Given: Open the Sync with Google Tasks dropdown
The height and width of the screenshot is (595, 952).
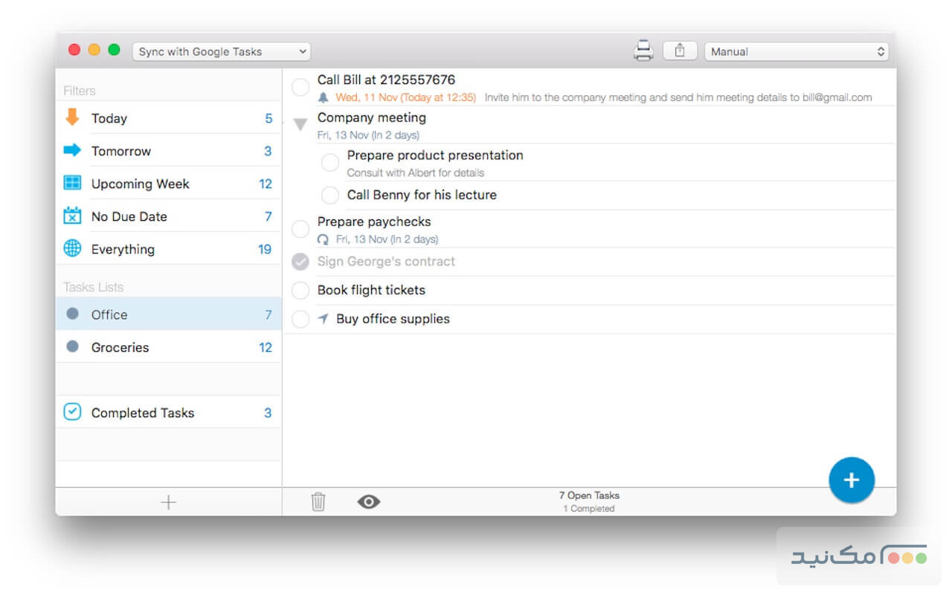Looking at the screenshot, I should click(222, 51).
